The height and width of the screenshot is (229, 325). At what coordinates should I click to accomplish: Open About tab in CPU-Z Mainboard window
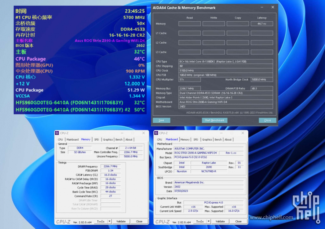(228, 140)
